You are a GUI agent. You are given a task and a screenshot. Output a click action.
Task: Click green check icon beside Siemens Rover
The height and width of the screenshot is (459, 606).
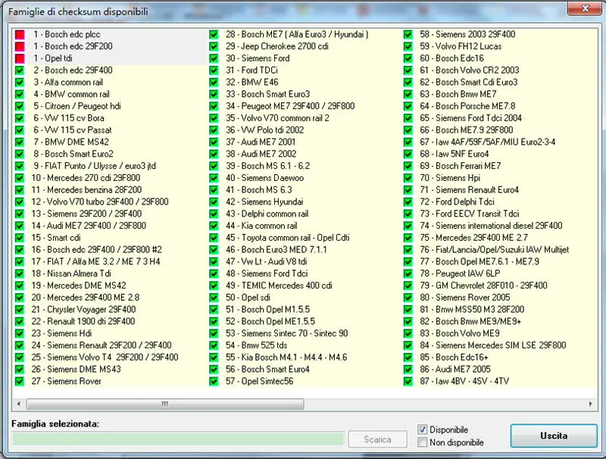(x=20, y=381)
